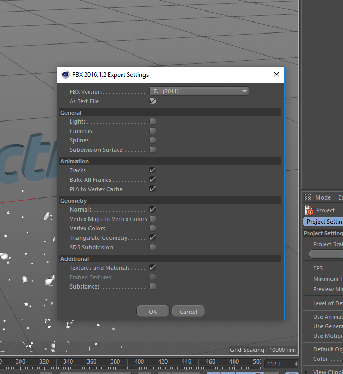Uncheck the As Text File checkbox
343x374 pixels.
click(x=153, y=101)
